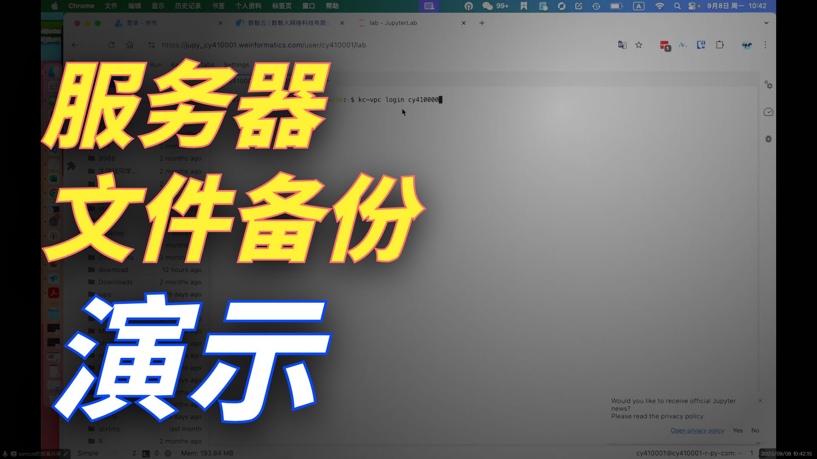Open the Downloads folder in file browser
The width and height of the screenshot is (817, 459).
pyautogui.click(x=145, y=282)
